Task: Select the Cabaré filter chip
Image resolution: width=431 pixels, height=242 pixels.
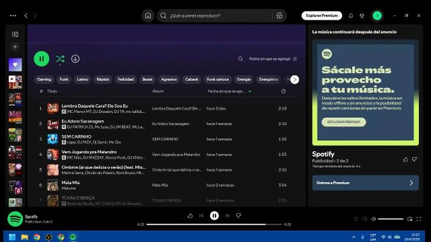Action: (192, 80)
